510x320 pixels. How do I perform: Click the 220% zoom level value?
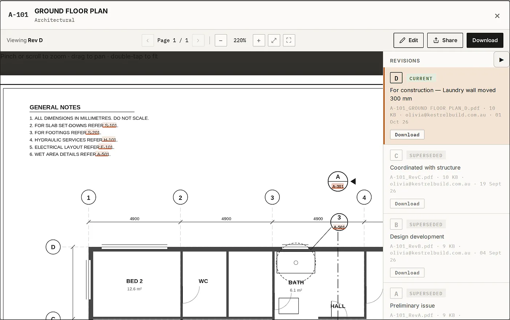[x=240, y=40]
